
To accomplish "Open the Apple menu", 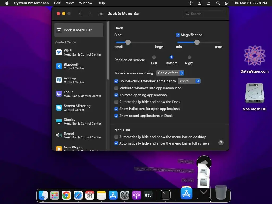I will click(x=7, y=3).
